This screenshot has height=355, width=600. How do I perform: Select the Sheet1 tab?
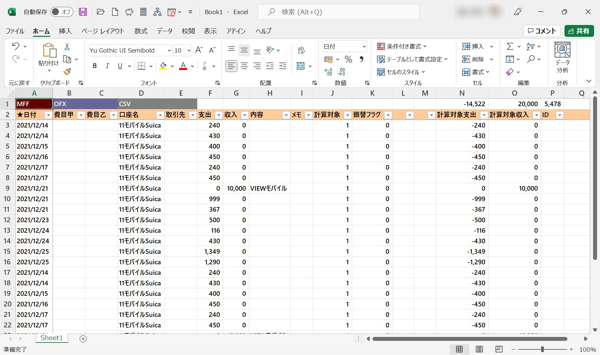click(52, 338)
